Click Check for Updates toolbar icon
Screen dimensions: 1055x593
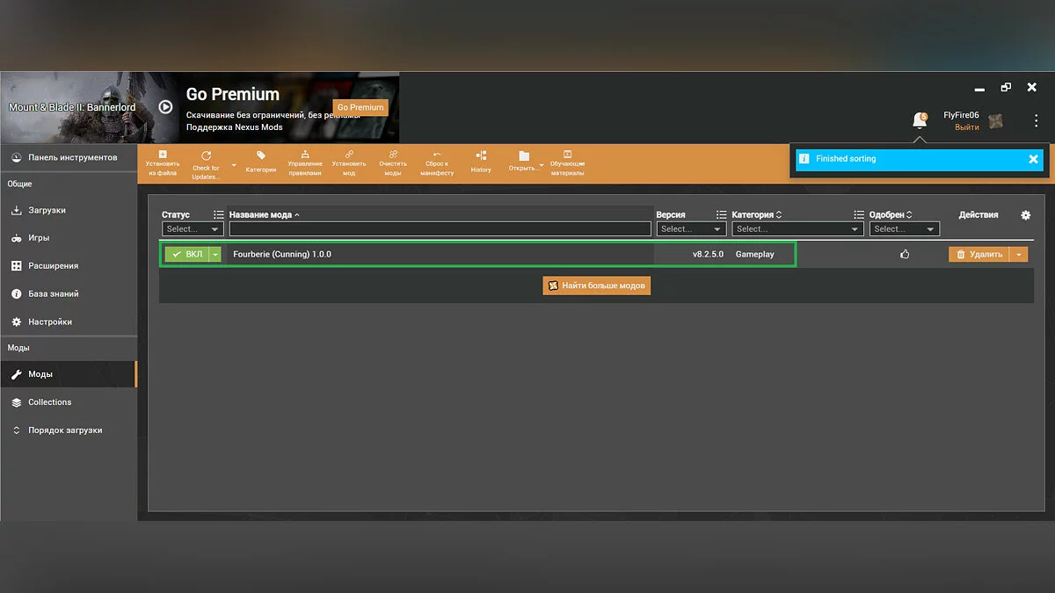tap(206, 155)
